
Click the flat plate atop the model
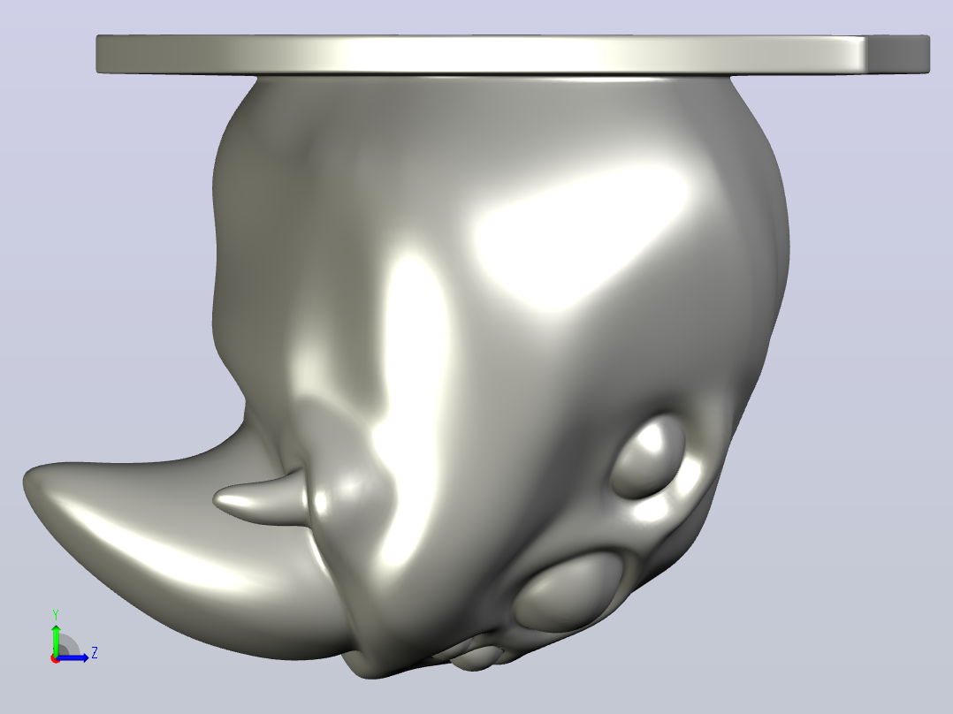(x=513, y=55)
